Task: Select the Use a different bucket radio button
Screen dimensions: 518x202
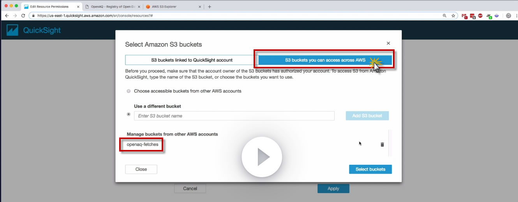Action: 129,114
